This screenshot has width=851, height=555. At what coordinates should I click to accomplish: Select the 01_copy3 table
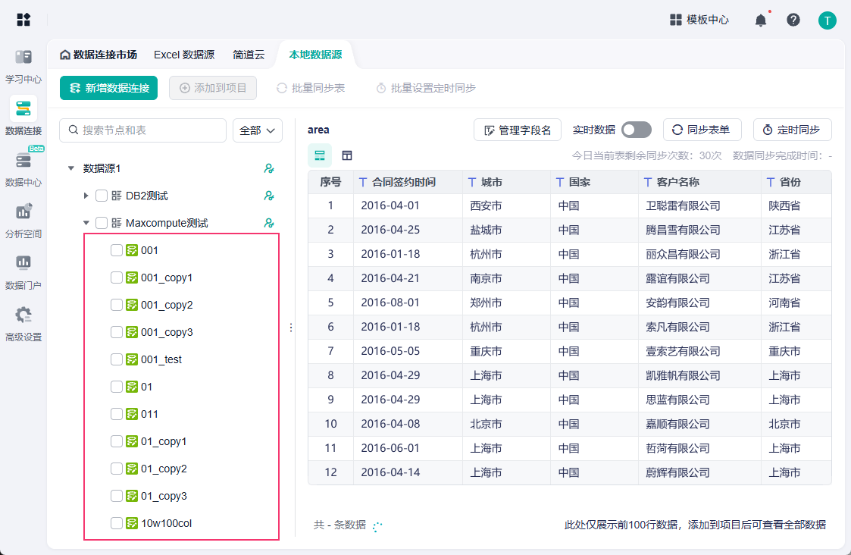(164, 496)
